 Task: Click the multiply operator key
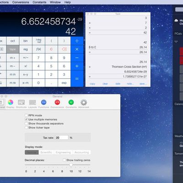pos(77,49)
